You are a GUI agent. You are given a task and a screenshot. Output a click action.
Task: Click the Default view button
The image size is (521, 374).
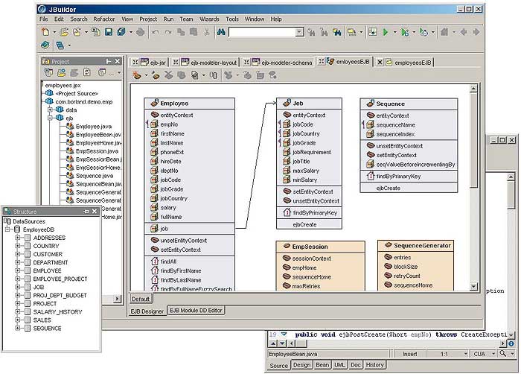point(141,299)
